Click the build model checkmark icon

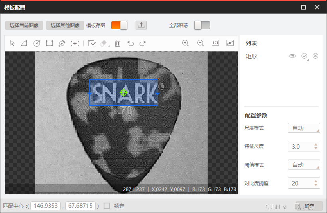(x=92, y=43)
